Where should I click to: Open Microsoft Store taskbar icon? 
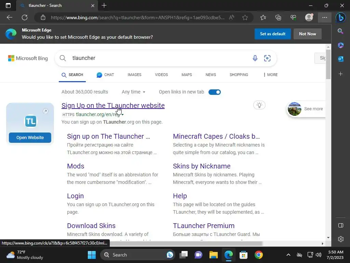click(243, 255)
